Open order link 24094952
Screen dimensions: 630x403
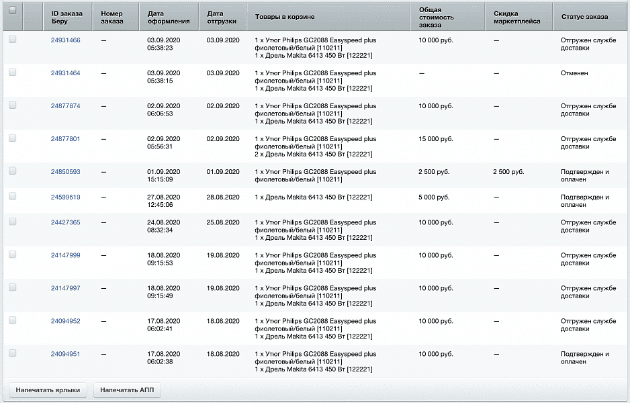(65, 321)
